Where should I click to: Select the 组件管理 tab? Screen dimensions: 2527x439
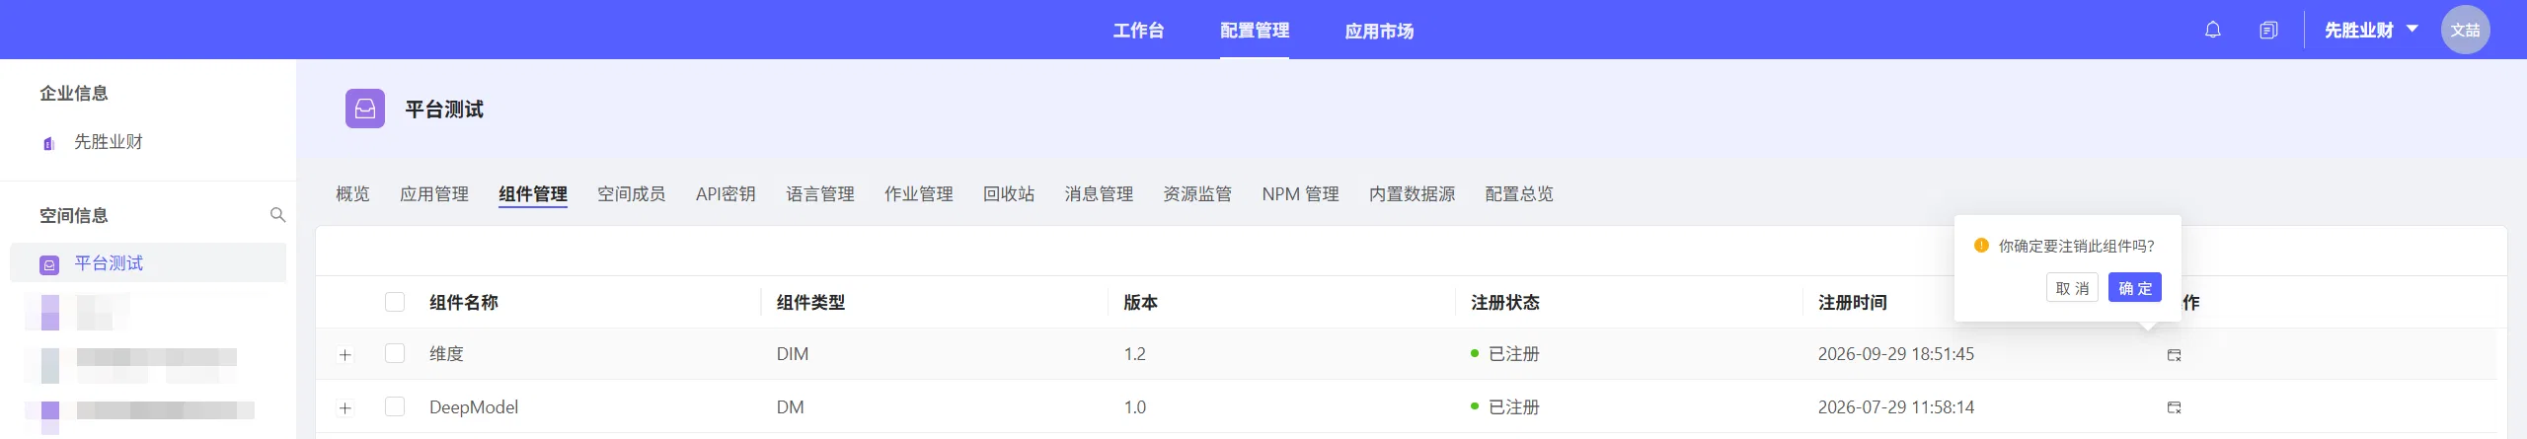[533, 194]
